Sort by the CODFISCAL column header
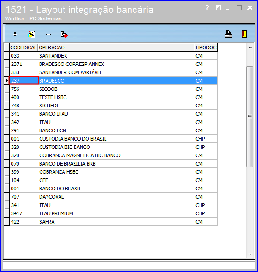Screen dimensions: 258x272 [x=24, y=47]
